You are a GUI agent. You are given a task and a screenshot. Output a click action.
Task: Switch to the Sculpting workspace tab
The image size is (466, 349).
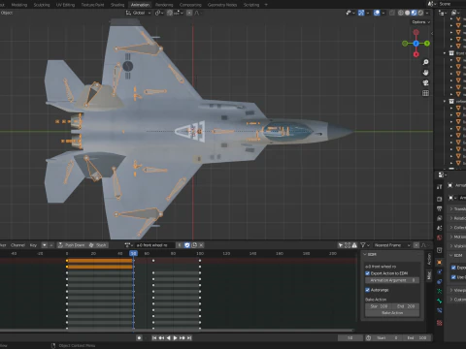click(42, 5)
